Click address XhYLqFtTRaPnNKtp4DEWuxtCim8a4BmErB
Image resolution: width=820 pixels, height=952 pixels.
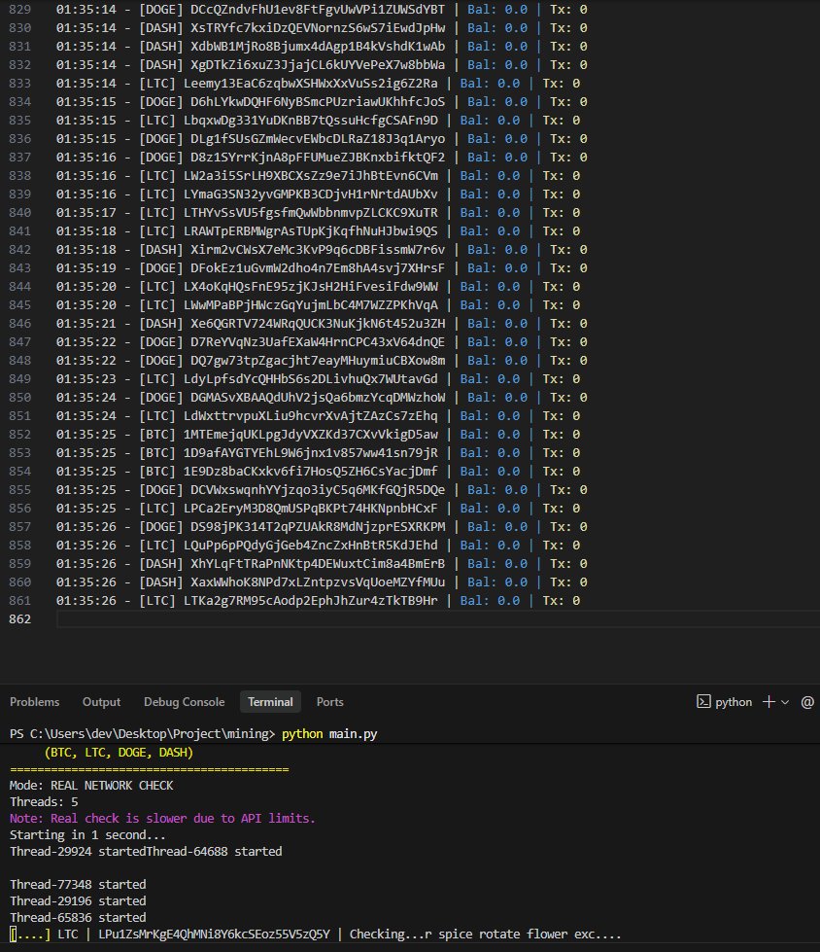tap(318, 563)
